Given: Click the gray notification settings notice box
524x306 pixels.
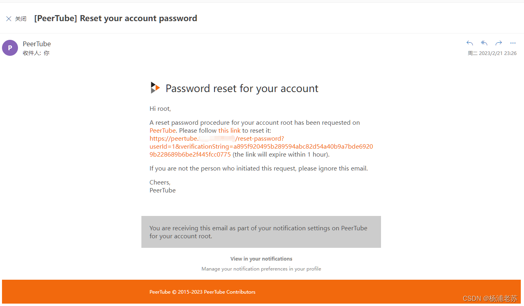Looking at the screenshot, I should (x=261, y=232).
